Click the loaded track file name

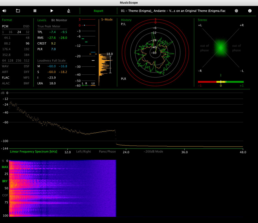173,11
